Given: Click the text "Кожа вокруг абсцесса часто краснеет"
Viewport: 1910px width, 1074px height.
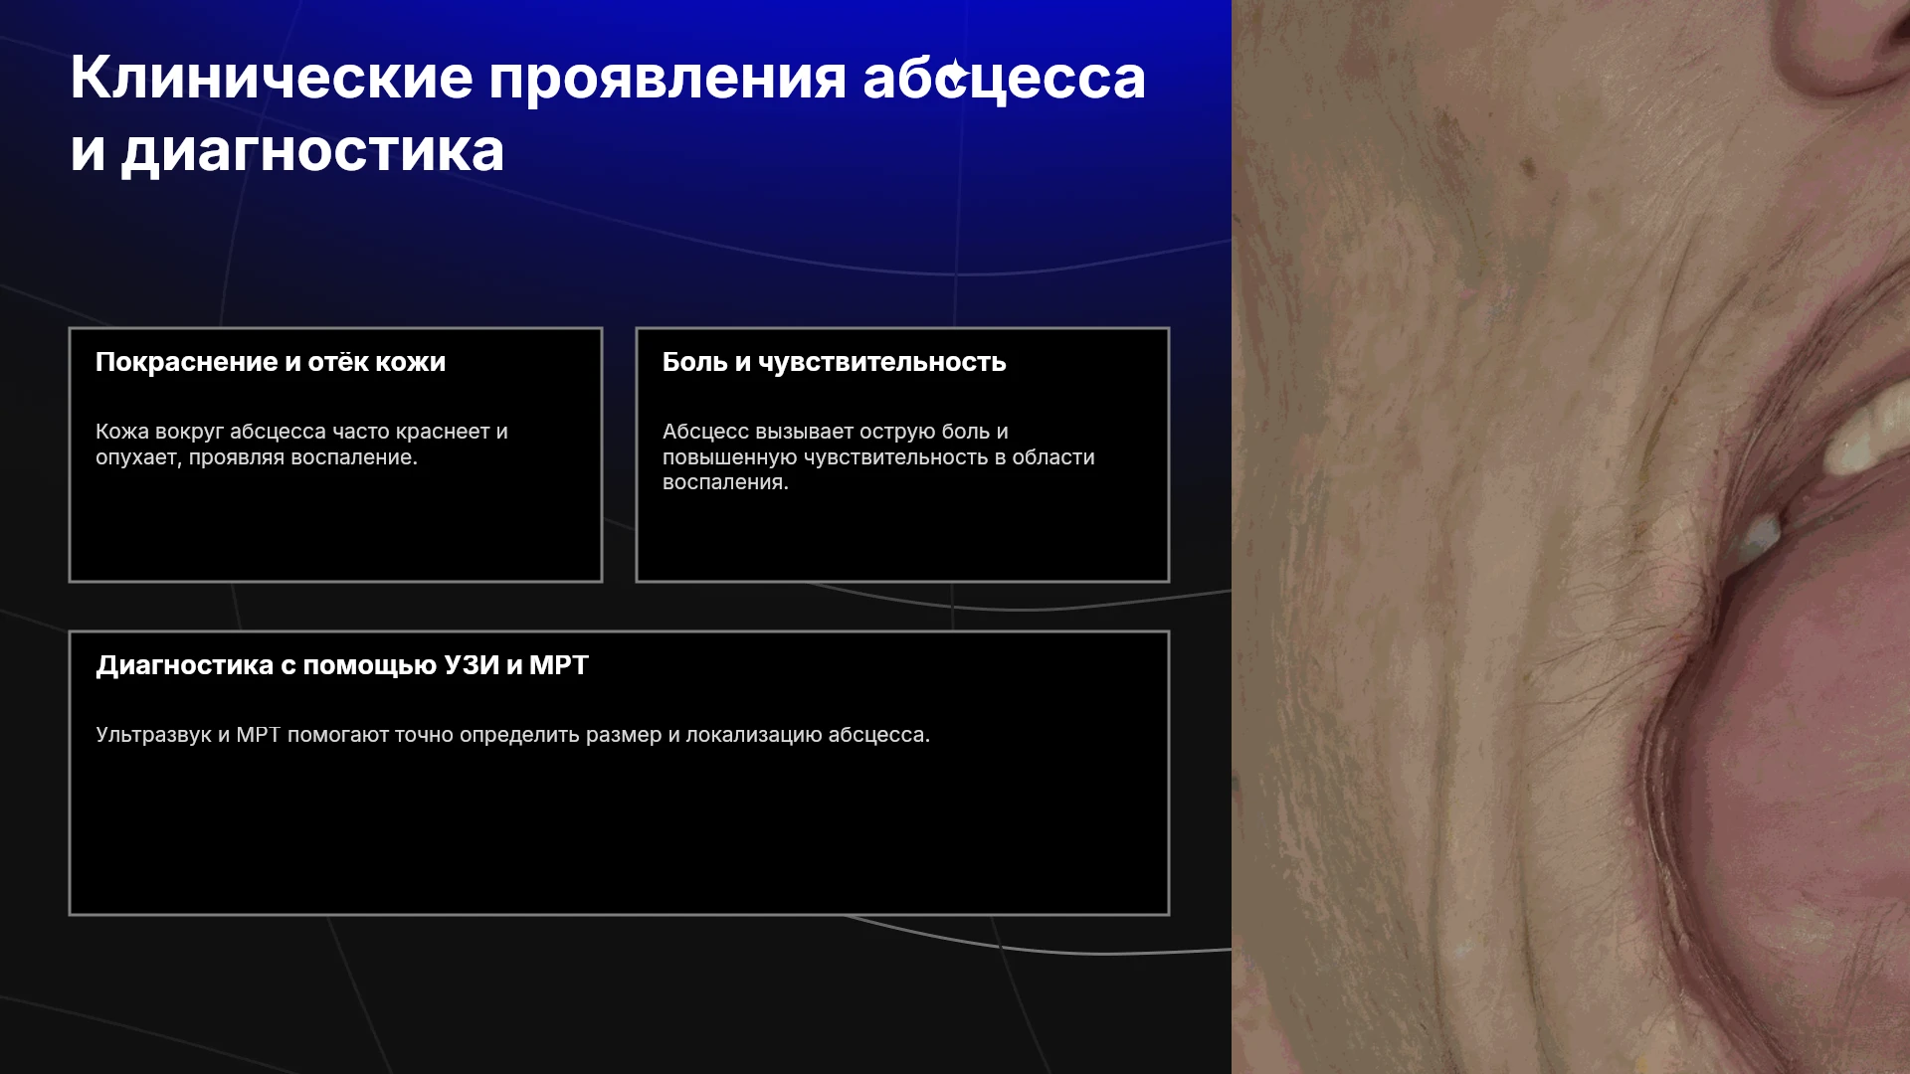Looking at the screenshot, I should point(301,432).
